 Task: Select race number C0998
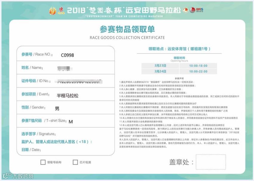[x=68, y=55]
